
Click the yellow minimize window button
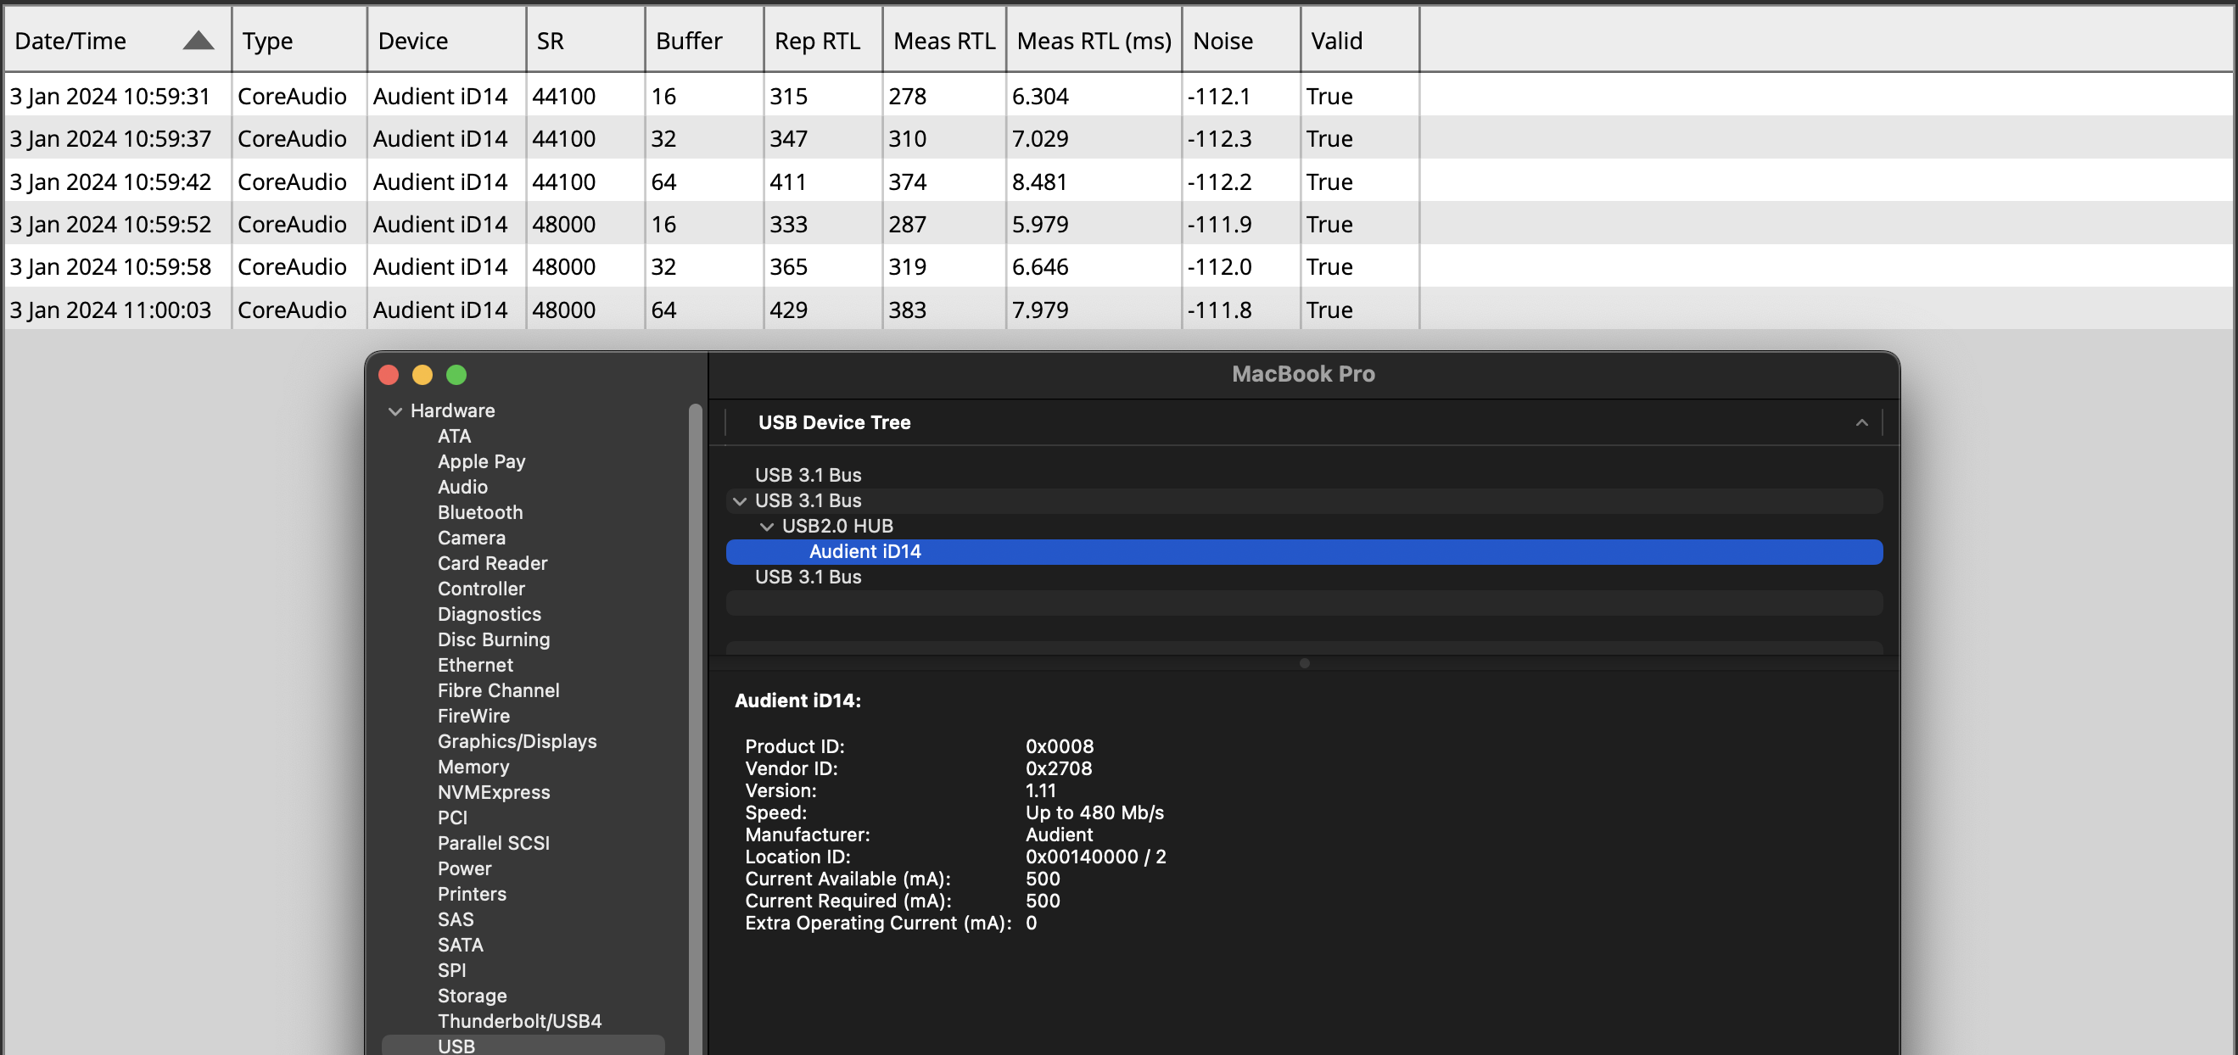pos(422,374)
